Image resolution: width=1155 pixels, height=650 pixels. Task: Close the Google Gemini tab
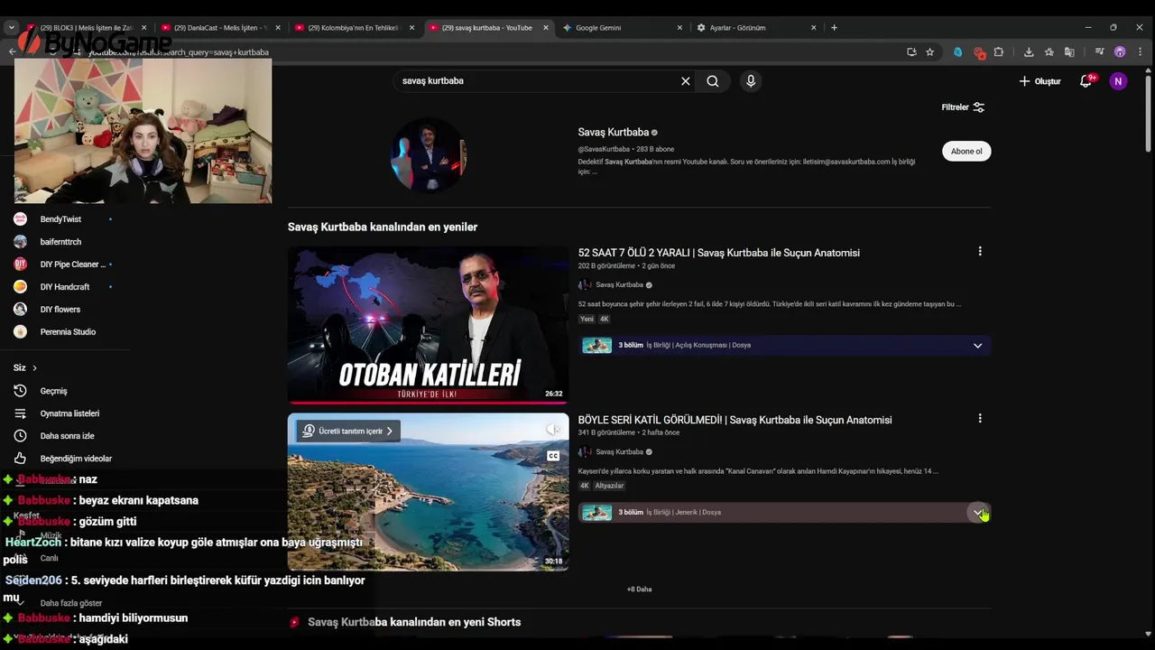[x=679, y=28]
